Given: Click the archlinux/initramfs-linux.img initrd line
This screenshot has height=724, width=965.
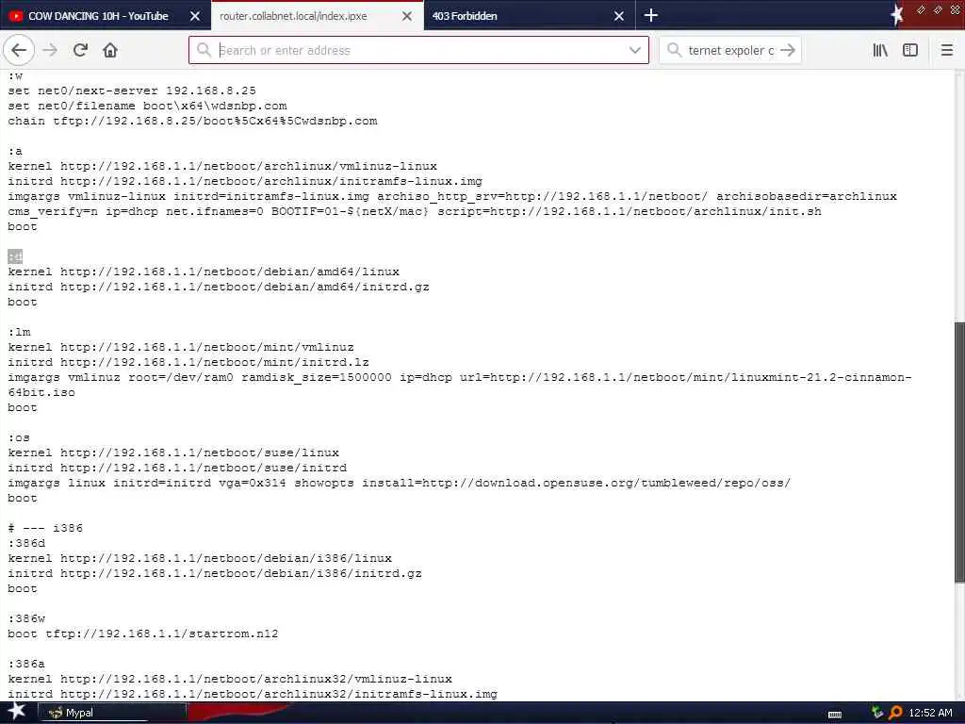Looking at the screenshot, I should [245, 181].
